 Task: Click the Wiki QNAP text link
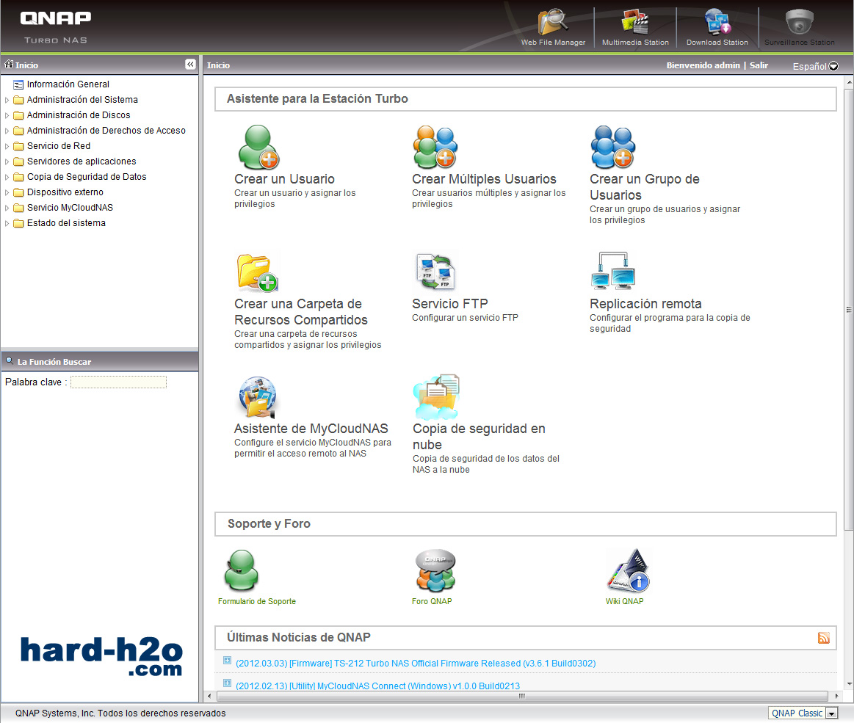click(x=625, y=601)
